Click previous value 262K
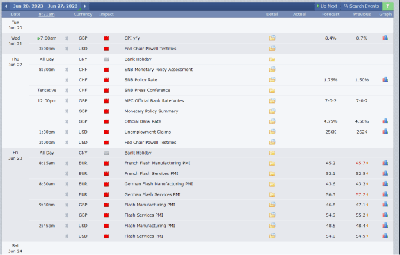The width and height of the screenshot is (400, 255). click(x=362, y=132)
